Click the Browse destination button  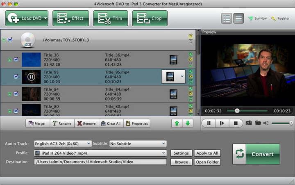pos(181,162)
